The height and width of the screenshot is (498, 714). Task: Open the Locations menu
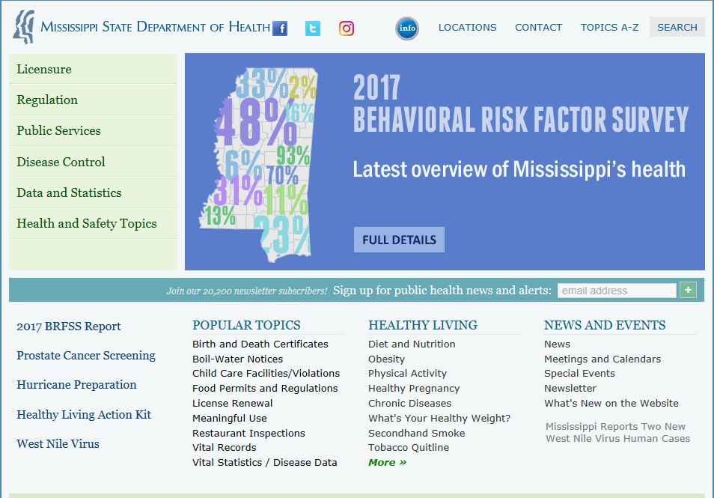click(467, 28)
